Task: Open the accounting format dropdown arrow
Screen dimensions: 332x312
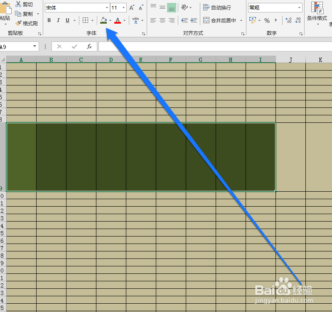Action: pyautogui.click(x=260, y=20)
